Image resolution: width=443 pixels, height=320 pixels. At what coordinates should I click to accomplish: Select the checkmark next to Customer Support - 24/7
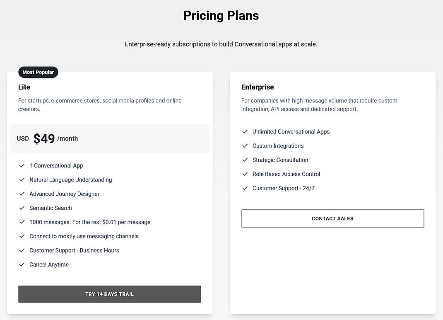coord(245,188)
